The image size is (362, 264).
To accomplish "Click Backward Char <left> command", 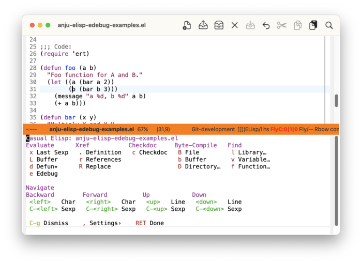I will coord(52,202).
